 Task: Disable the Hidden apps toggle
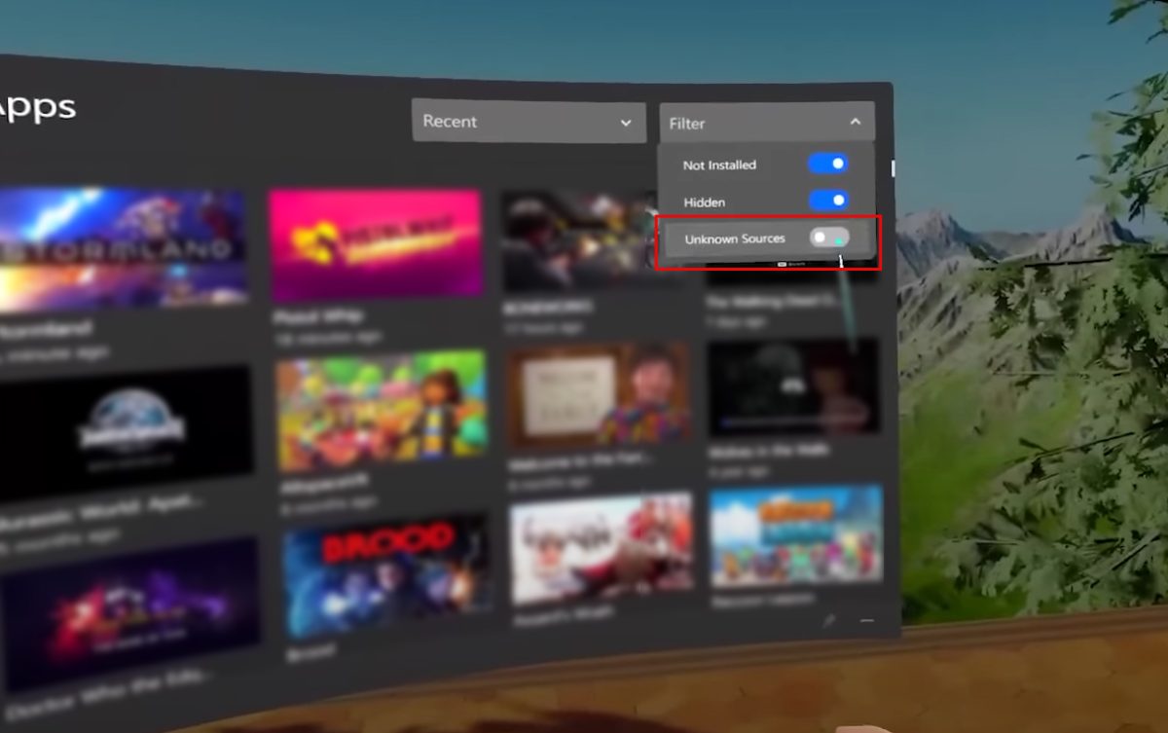tap(826, 201)
